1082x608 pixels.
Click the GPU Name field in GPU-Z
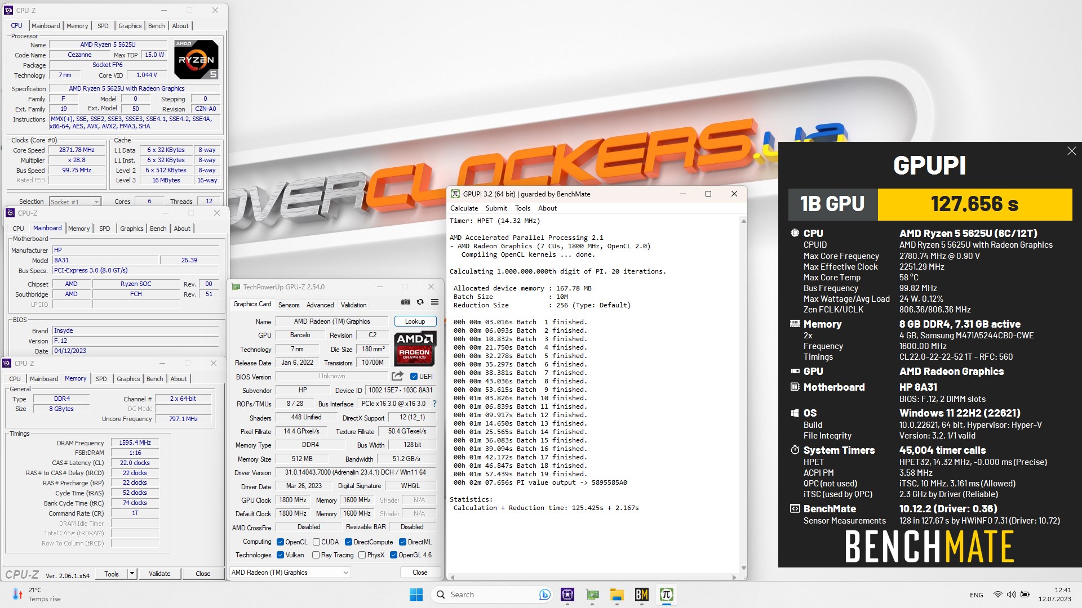point(332,321)
